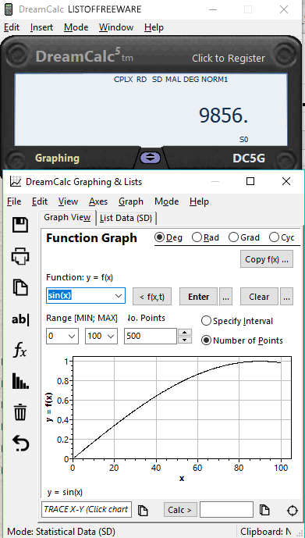Click ellipsis button next to Clear
The height and width of the screenshot is (538, 305).
point(286,297)
